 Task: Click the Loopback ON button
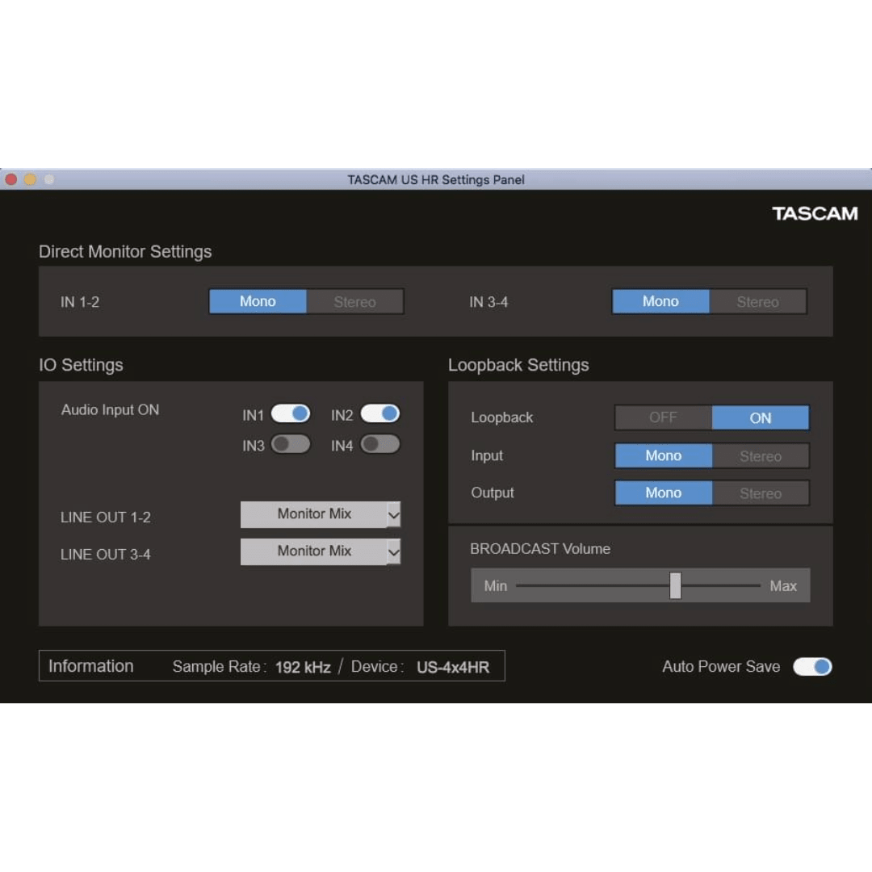pos(761,417)
